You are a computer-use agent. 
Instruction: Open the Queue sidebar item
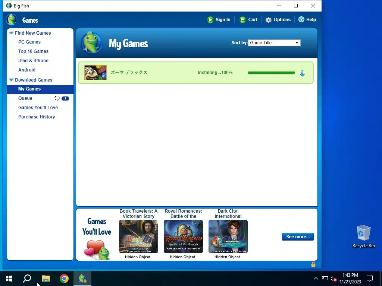tap(25, 98)
